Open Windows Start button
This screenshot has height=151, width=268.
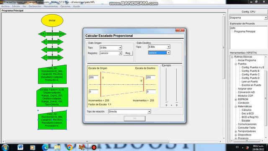(5, 147)
